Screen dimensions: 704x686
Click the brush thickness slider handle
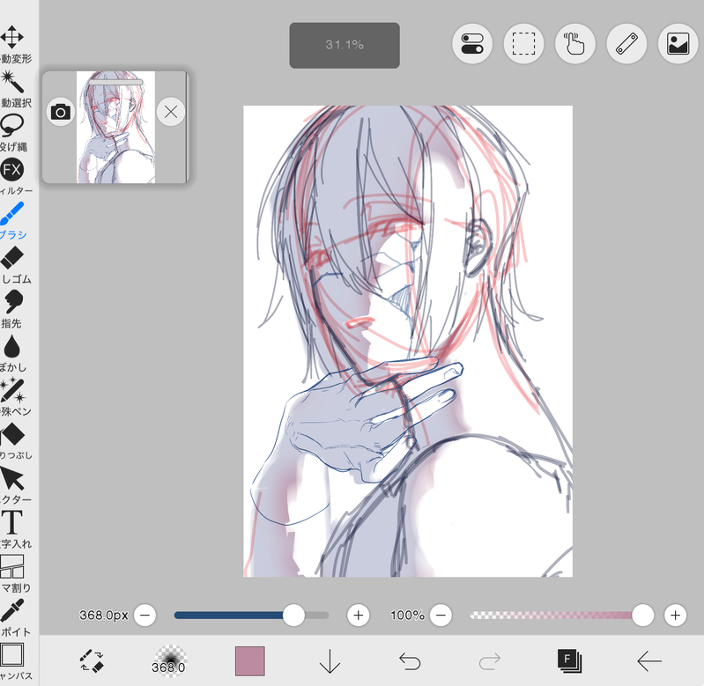[x=293, y=615]
